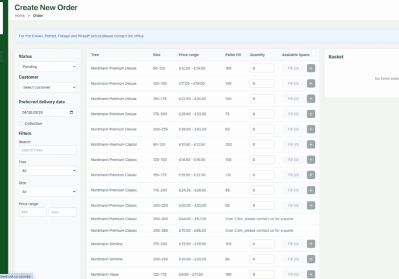The image size is (399, 279).
Task: Open the Size filter dropdown
Action: pos(48,192)
